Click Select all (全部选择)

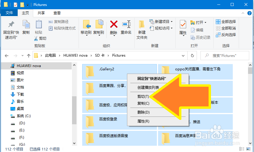coord(226,22)
